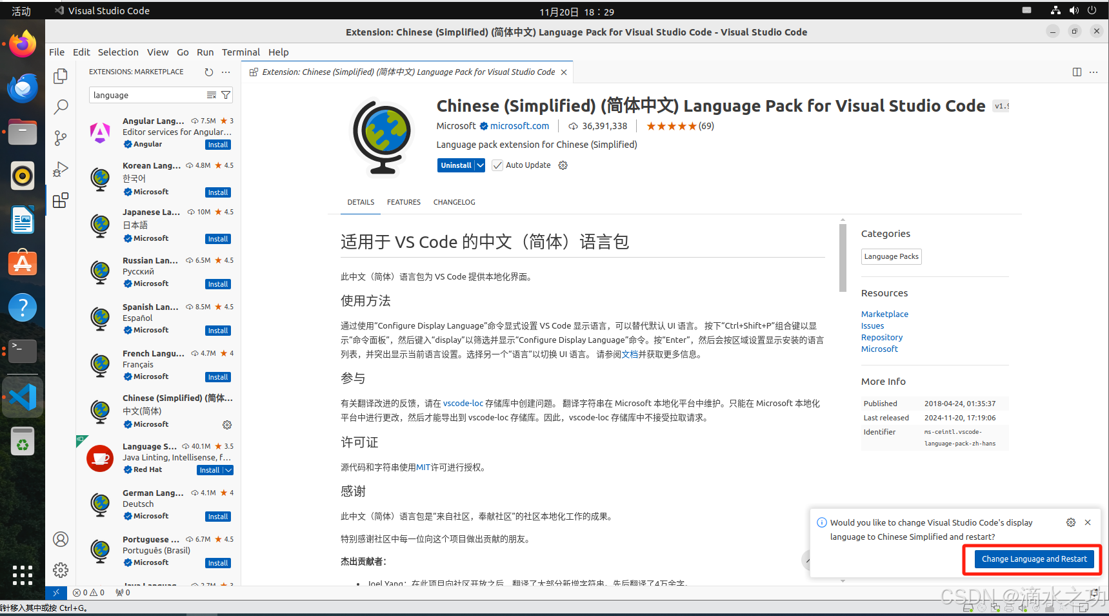
Task: Open the Source Control view icon
Action: tap(61, 138)
